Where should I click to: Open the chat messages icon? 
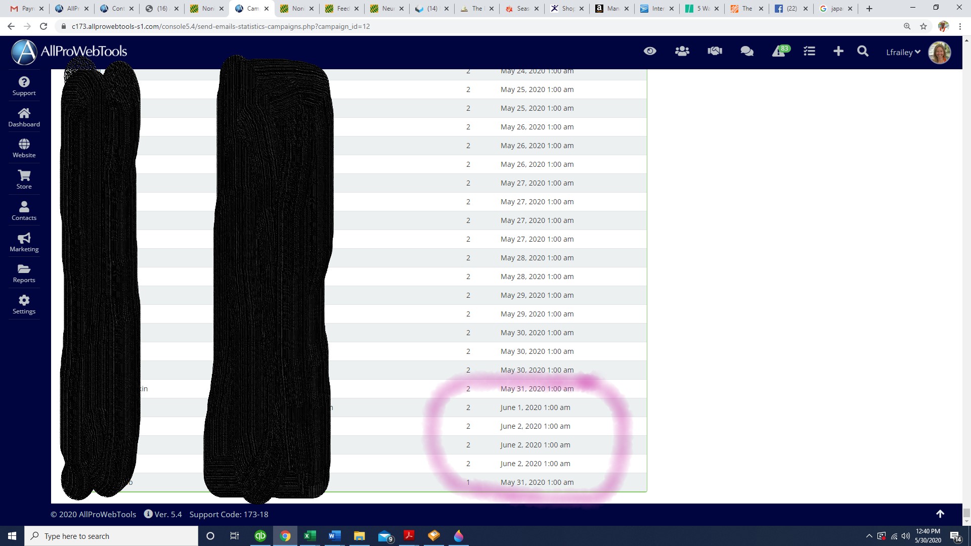(x=747, y=51)
